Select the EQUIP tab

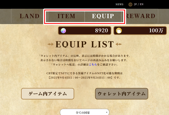pyautogui.click(x=103, y=16)
